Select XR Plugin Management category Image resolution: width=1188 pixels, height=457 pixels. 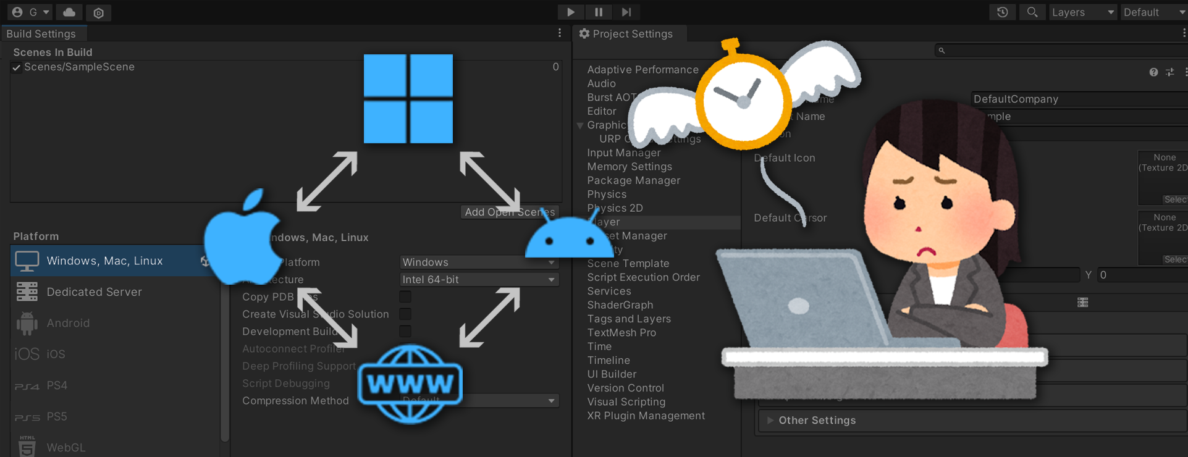646,416
